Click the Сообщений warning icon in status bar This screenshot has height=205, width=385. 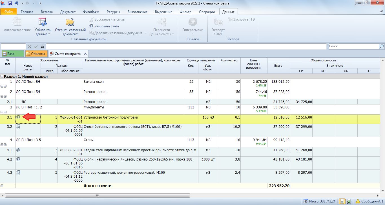357,201
